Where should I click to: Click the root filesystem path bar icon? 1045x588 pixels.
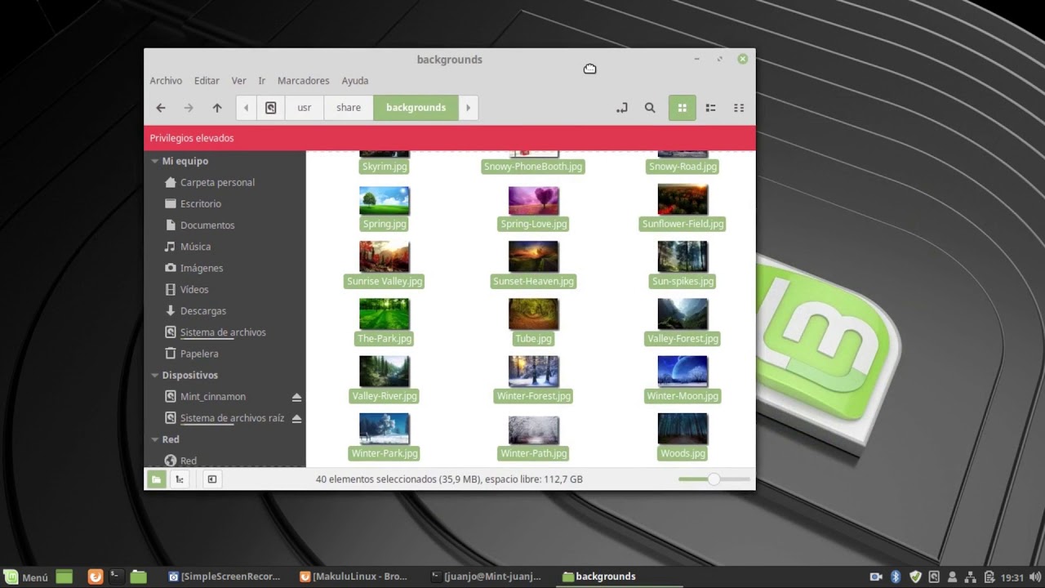pyautogui.click(x=271, y=108)
